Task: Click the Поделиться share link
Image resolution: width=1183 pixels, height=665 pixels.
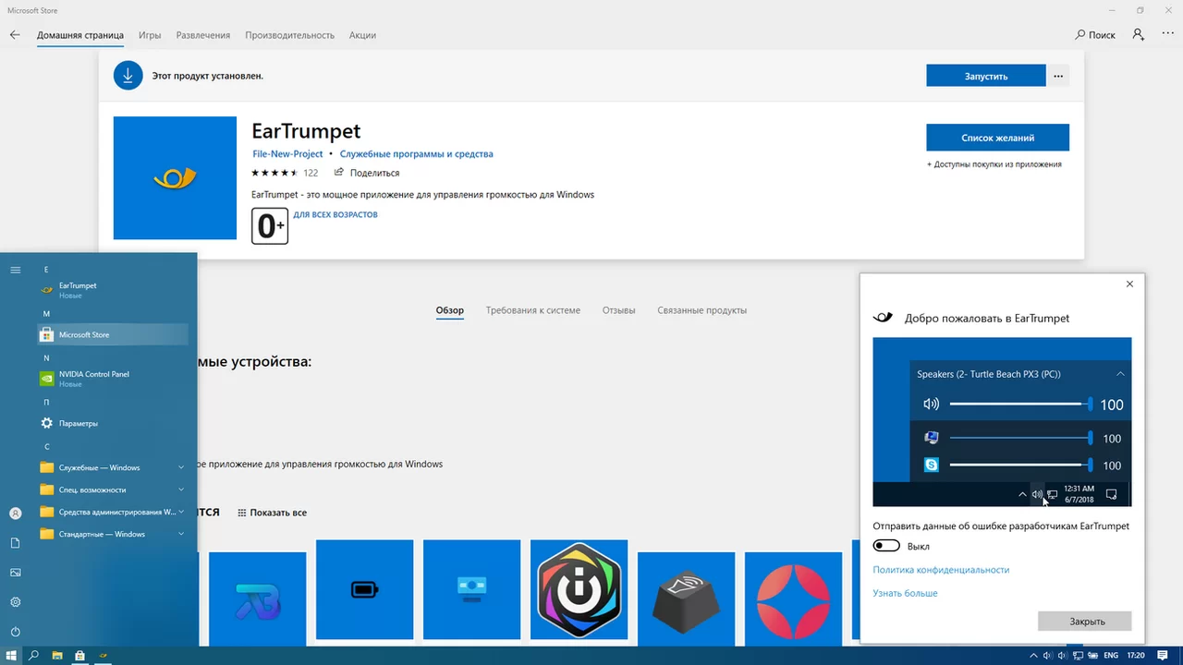Action: 368,173
